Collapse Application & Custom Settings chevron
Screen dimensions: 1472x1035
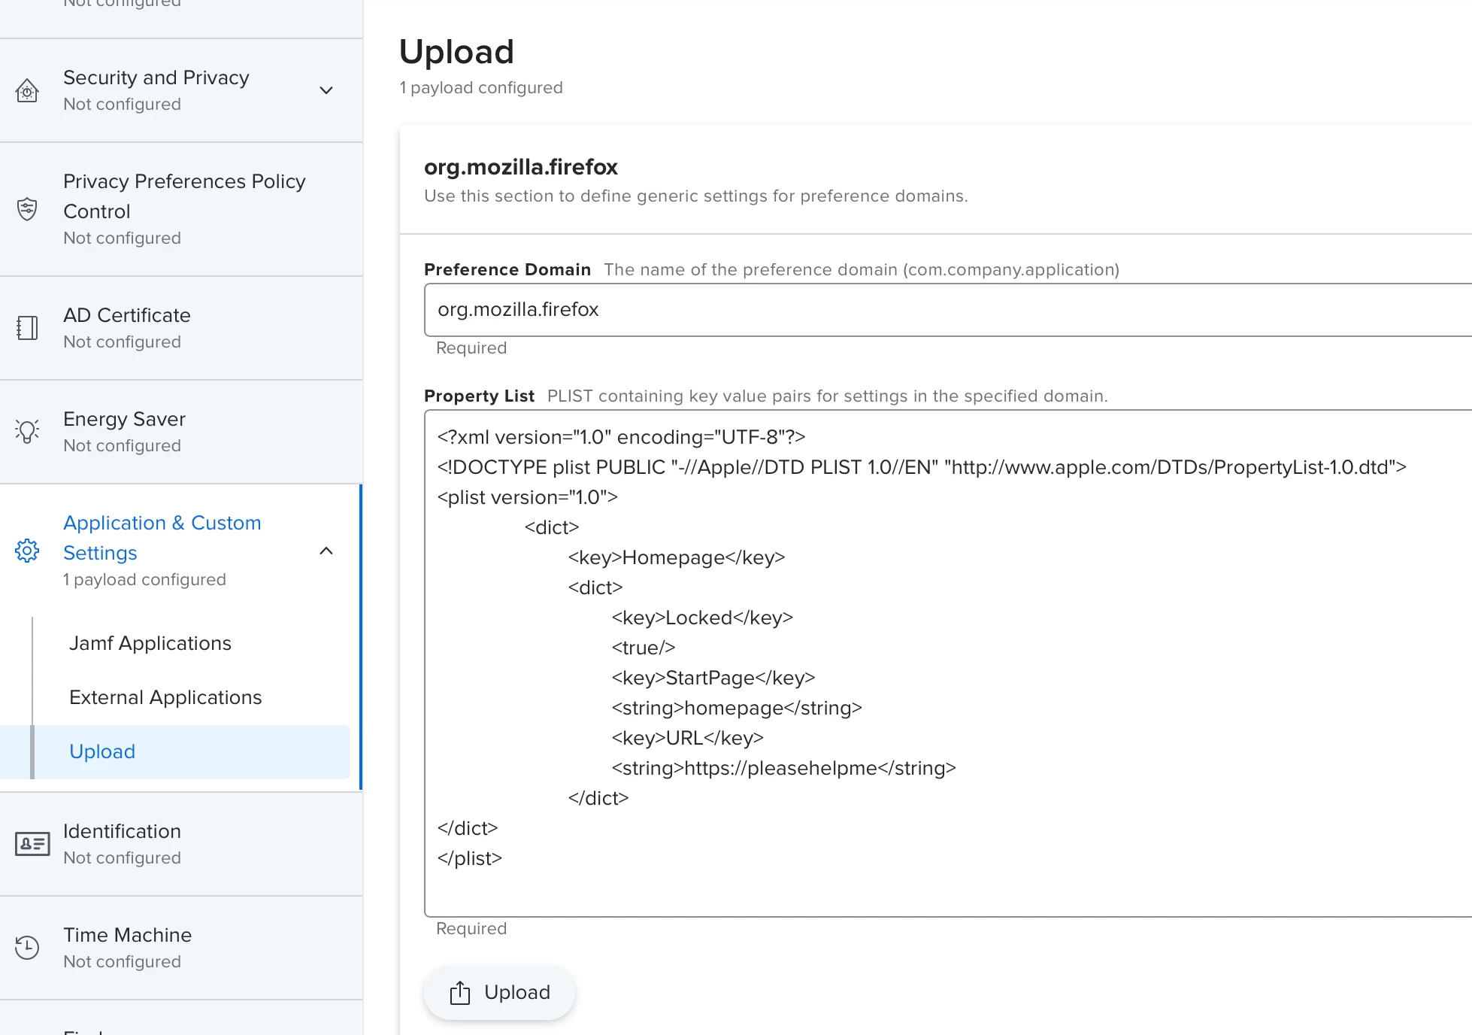(x=326, y=551)
